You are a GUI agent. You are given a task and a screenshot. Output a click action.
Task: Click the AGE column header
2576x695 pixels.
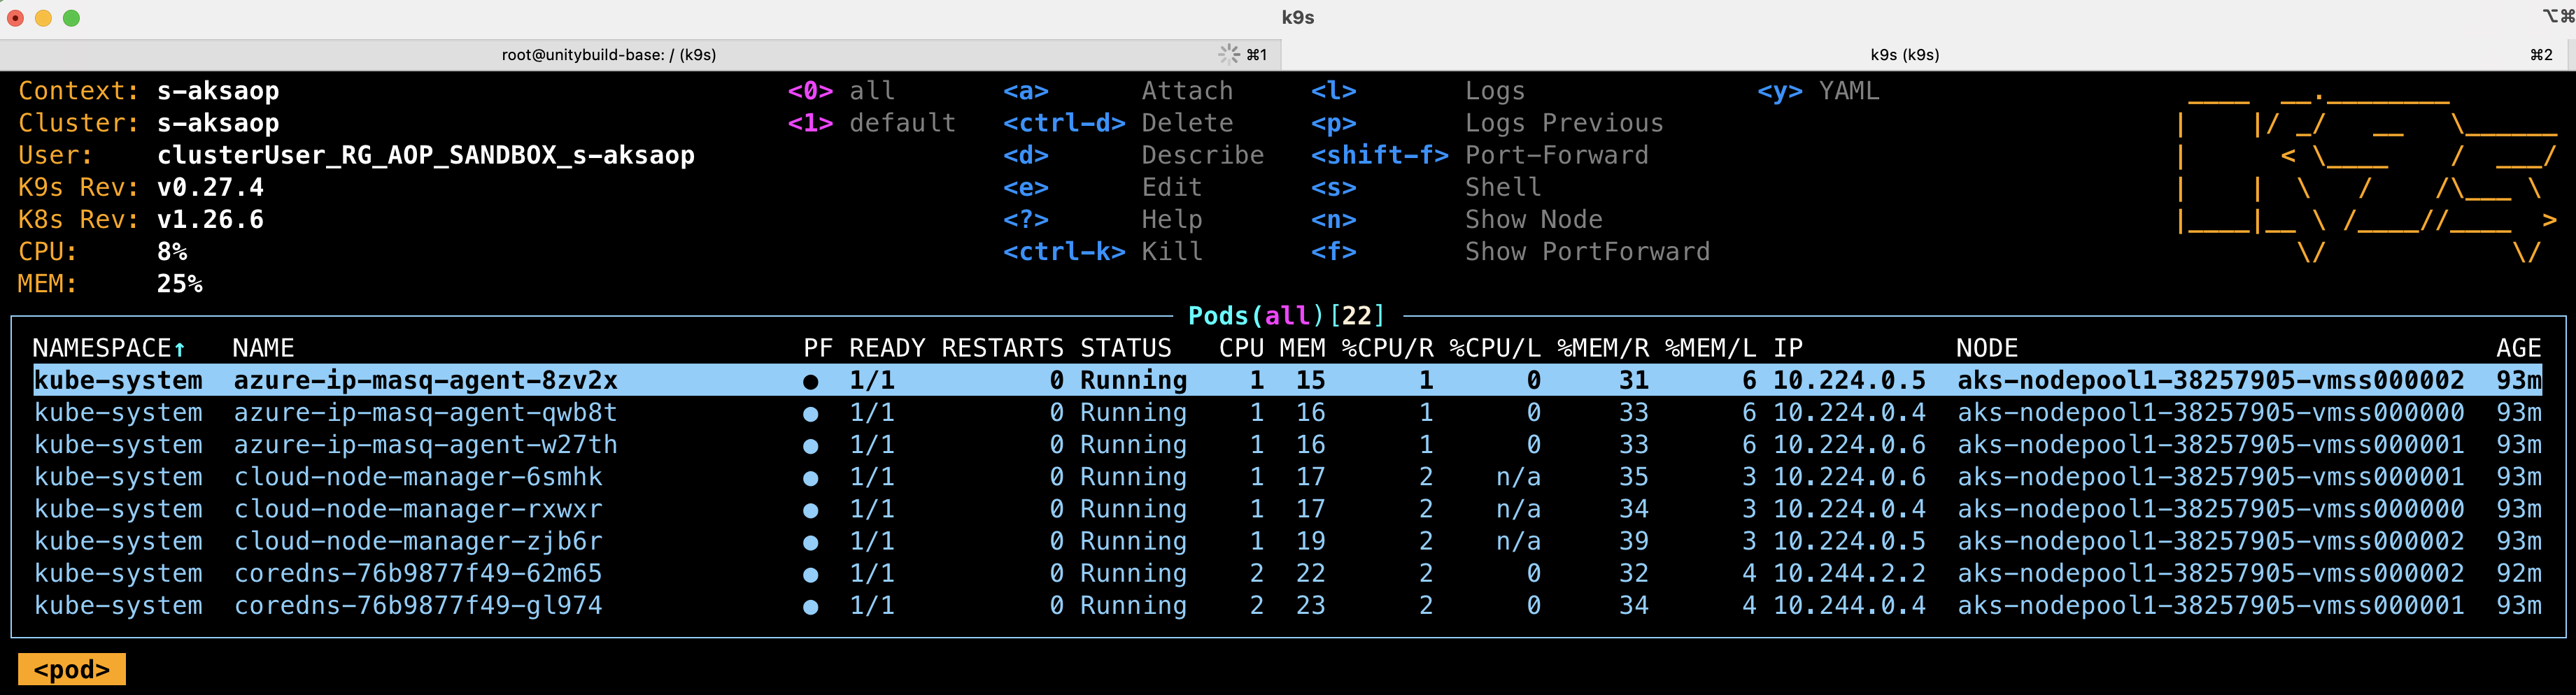(2518, 348)
